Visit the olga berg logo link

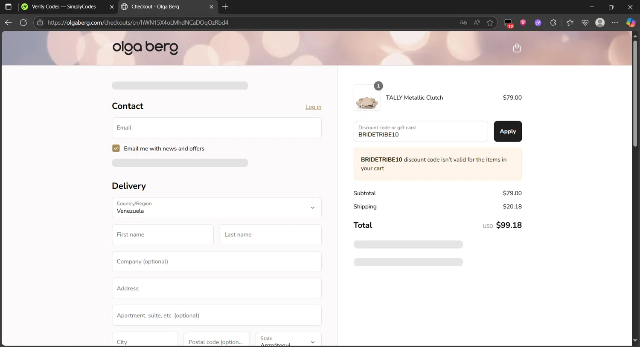(x=145, y=48)
